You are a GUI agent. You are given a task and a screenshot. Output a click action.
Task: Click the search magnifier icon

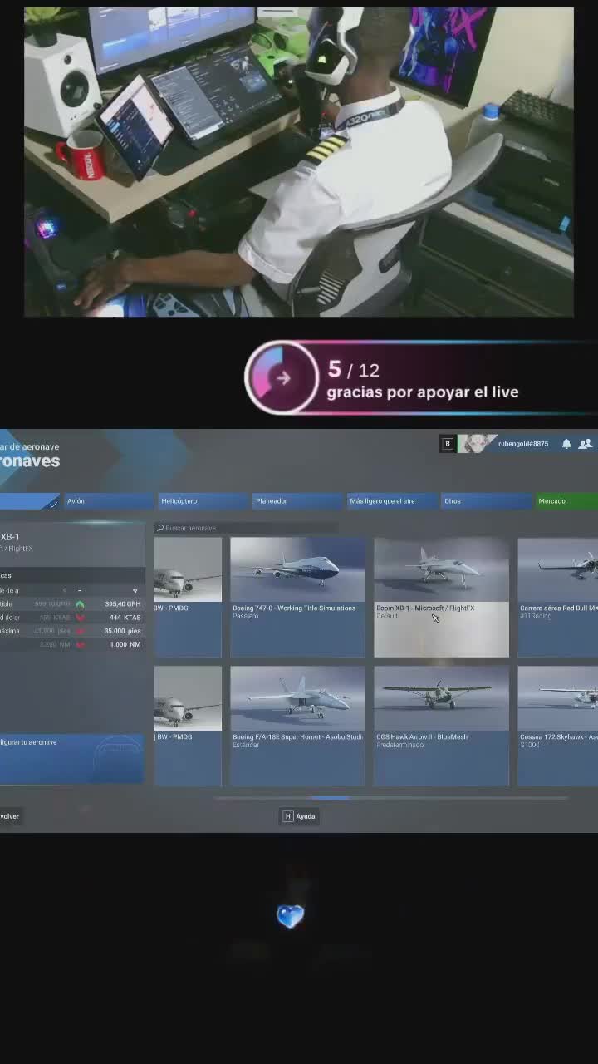[x=160, y=528]
